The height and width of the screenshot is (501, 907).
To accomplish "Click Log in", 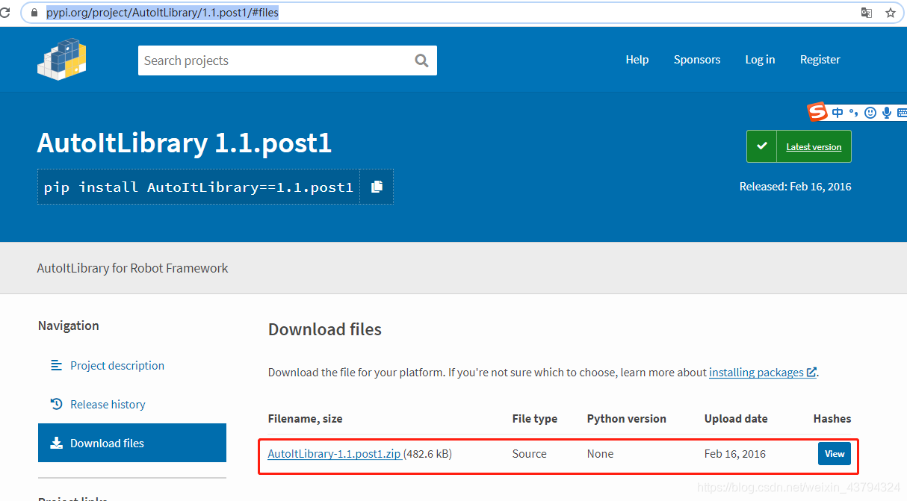I will point(760,60).
